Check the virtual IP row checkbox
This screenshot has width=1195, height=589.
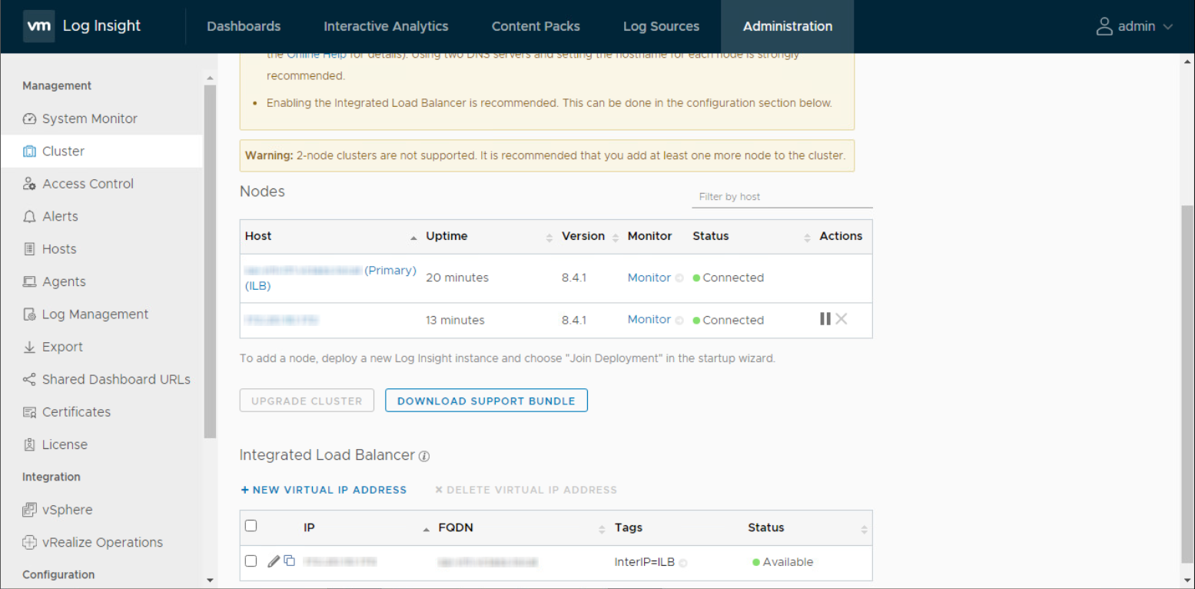pyautogui.click(x=251, y=561)
